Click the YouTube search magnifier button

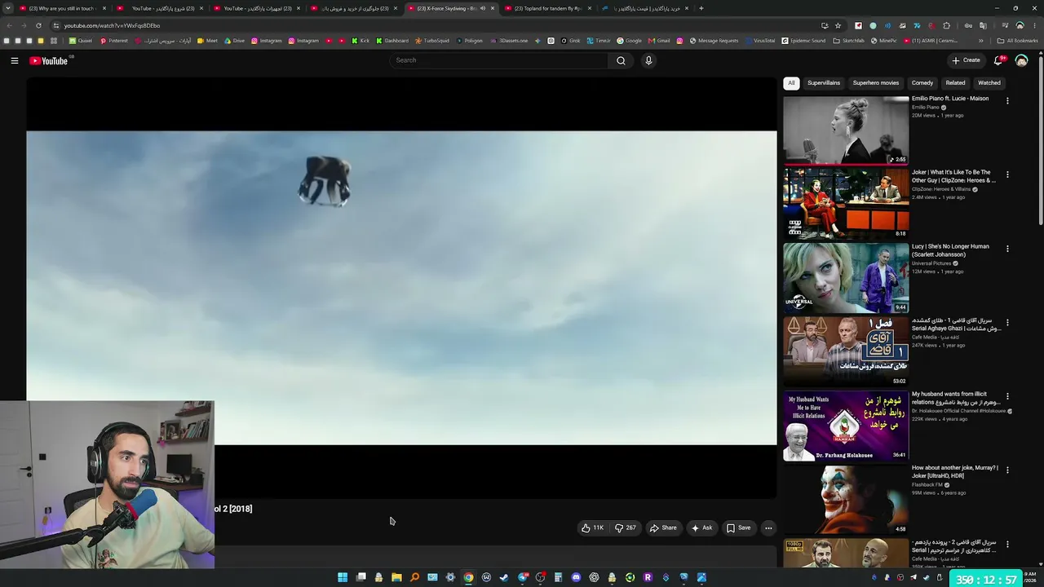click(x=621, y=60)
